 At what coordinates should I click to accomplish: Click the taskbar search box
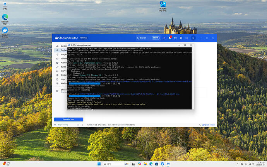(x=116, y=164)
